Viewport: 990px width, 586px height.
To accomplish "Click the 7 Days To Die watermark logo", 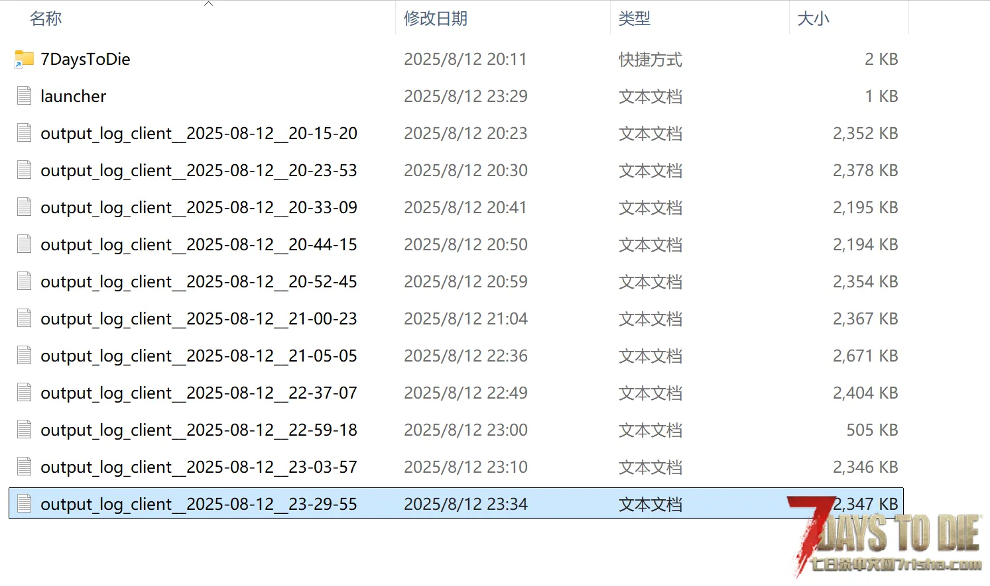I will click(885, 536).
